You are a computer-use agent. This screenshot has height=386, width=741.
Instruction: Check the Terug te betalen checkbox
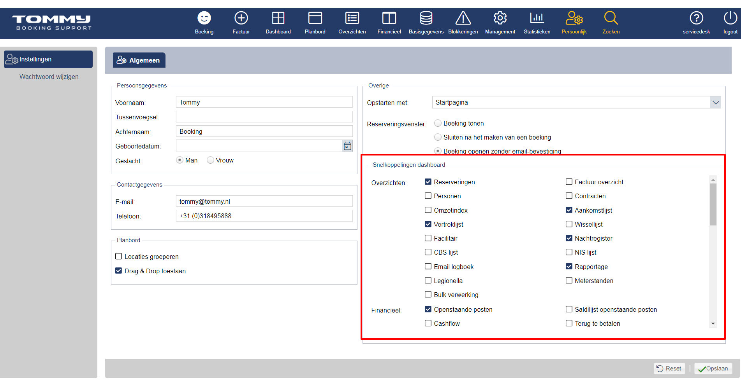click(x=569, y=323)
